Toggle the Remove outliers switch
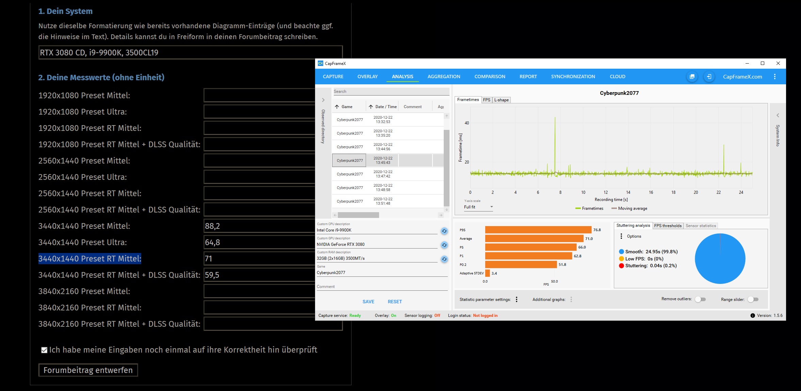The image size is (801, 391). 700,300
